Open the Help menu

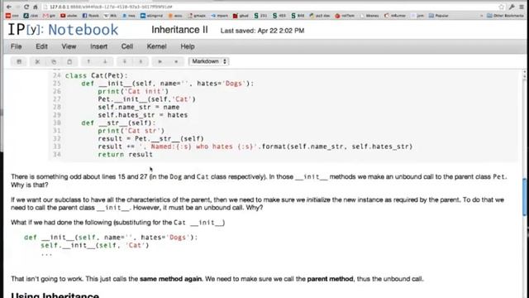(x=188, y=46)
